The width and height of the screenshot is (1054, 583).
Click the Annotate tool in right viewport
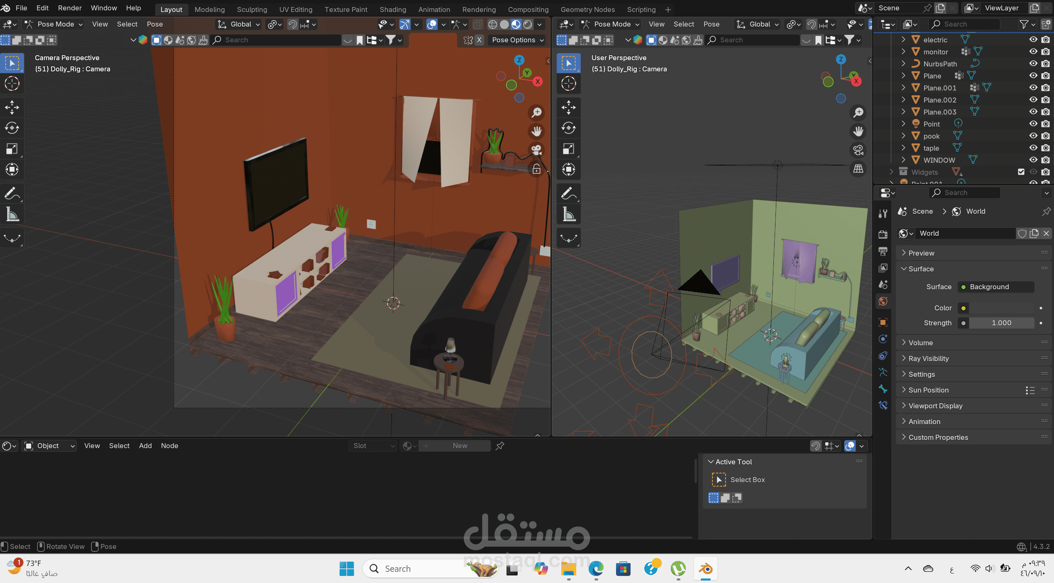(x=568, y=193)
